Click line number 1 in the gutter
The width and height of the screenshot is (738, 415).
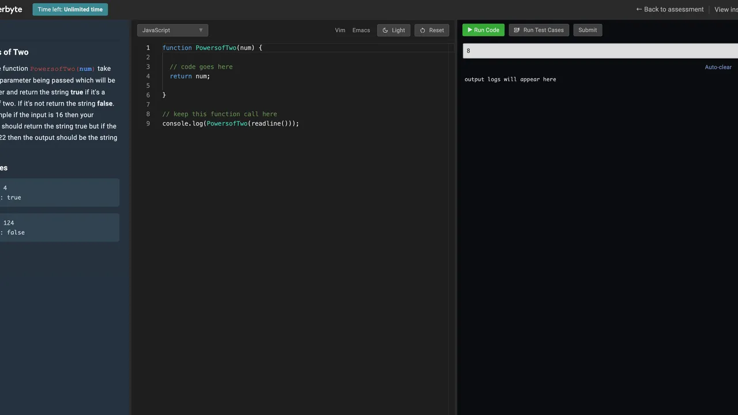coord(148,48)
